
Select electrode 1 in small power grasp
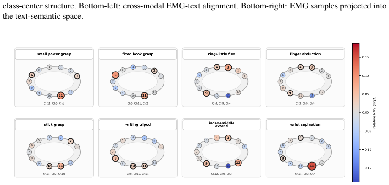click(x=77, y=76)
